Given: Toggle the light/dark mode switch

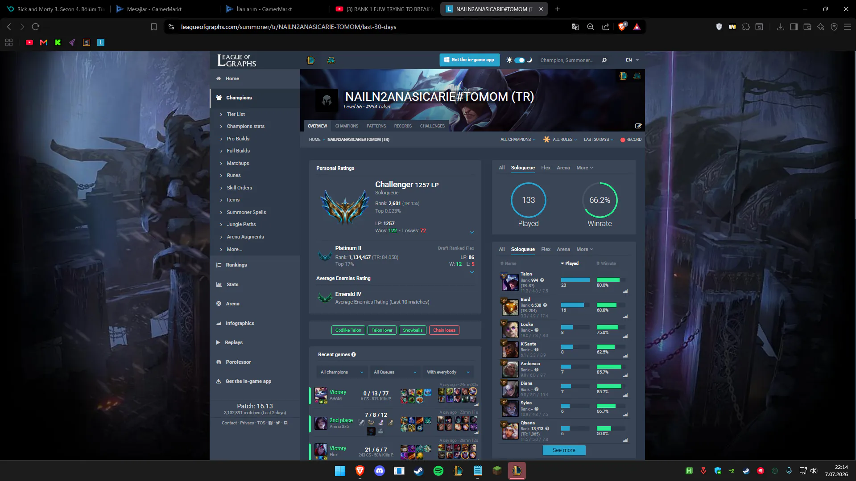Looking at the screenshot, I should click(519, 60).
